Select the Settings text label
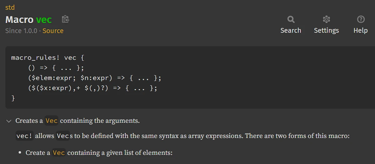 coord(326,30)
